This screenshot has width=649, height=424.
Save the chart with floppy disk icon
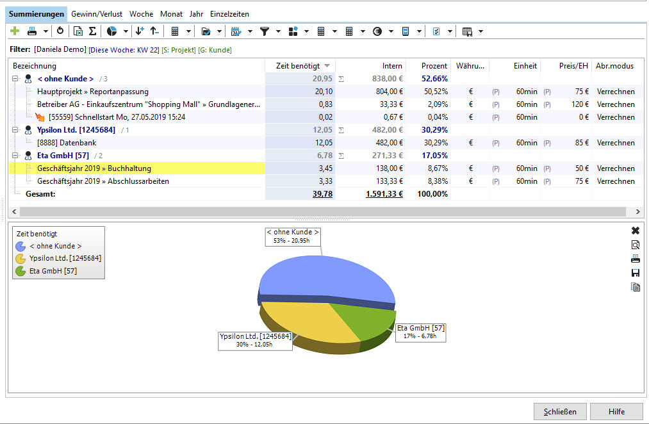[x=636, y=273]
